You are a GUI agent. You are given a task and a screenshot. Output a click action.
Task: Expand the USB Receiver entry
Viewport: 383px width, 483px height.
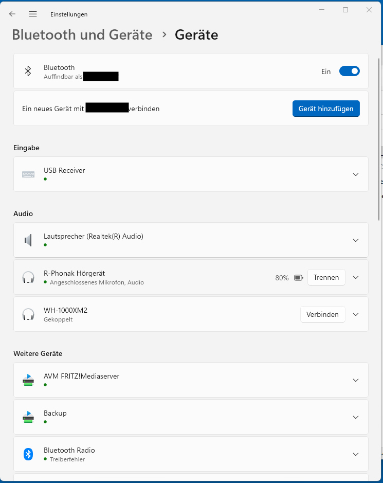click(x=356, y=174)
